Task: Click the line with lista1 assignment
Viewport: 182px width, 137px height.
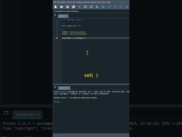Action: 73,32
